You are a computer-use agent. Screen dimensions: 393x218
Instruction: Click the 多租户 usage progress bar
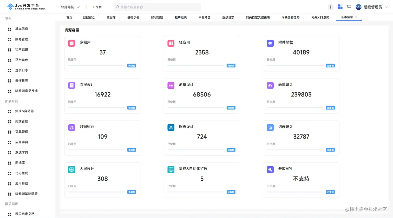click(x=97, y=66)
